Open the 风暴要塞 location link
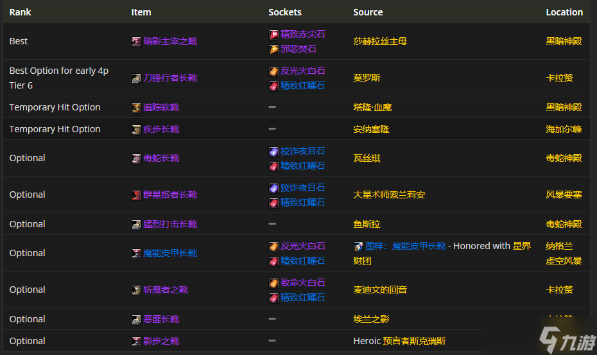The width and height of the screenshot is (597, 355). point(564,195)
